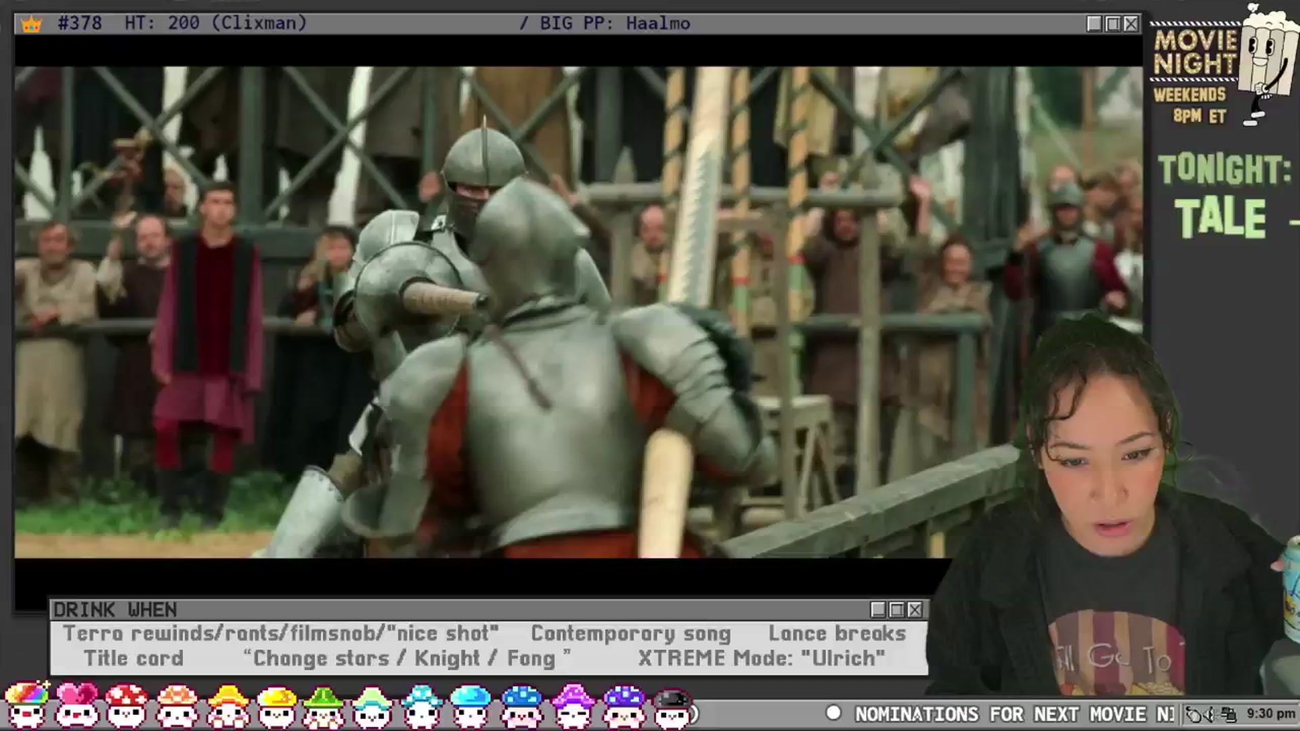Click the jousting movie video frame

[x=578, y=312]
